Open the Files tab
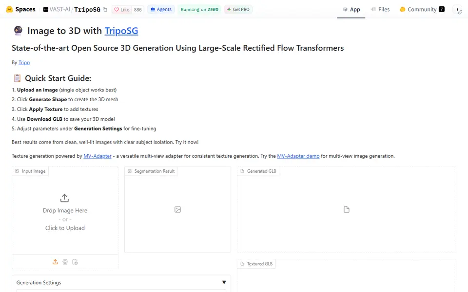 (x=380, y=10)
